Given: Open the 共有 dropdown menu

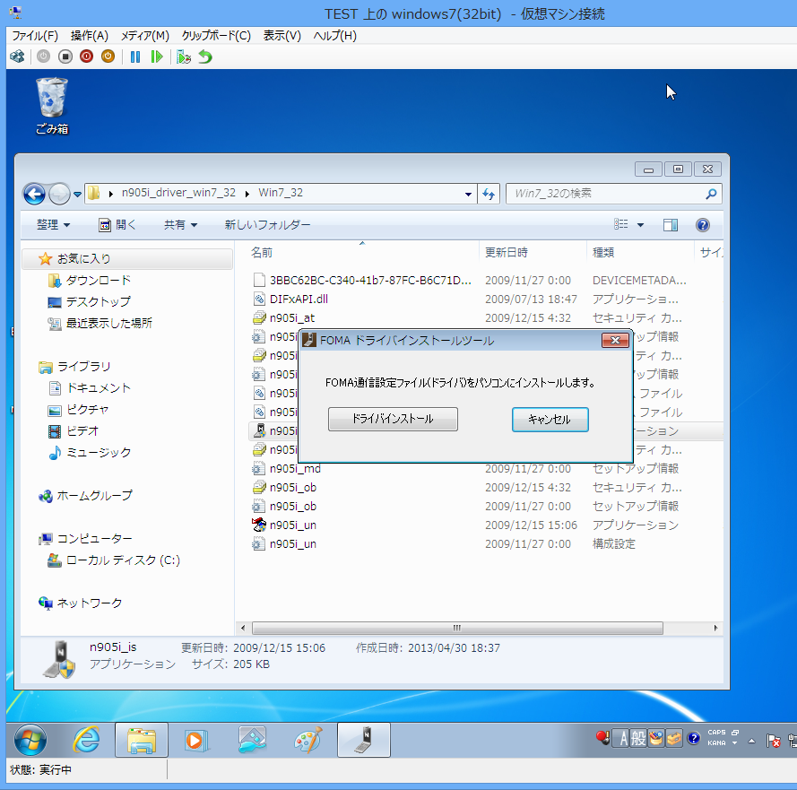Looking at the screenshot, I should click(180, 225).
